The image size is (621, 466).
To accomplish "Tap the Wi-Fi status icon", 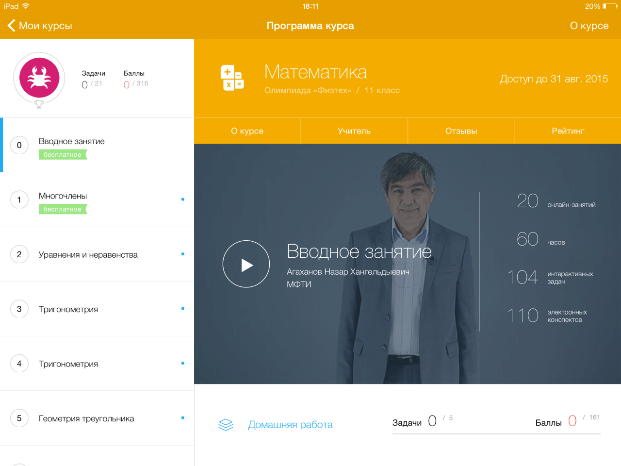I will [x=26, y=6].
